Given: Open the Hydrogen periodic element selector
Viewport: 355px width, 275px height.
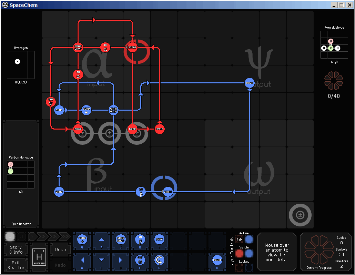Looking at the screenshot, I should coord(39,257).
